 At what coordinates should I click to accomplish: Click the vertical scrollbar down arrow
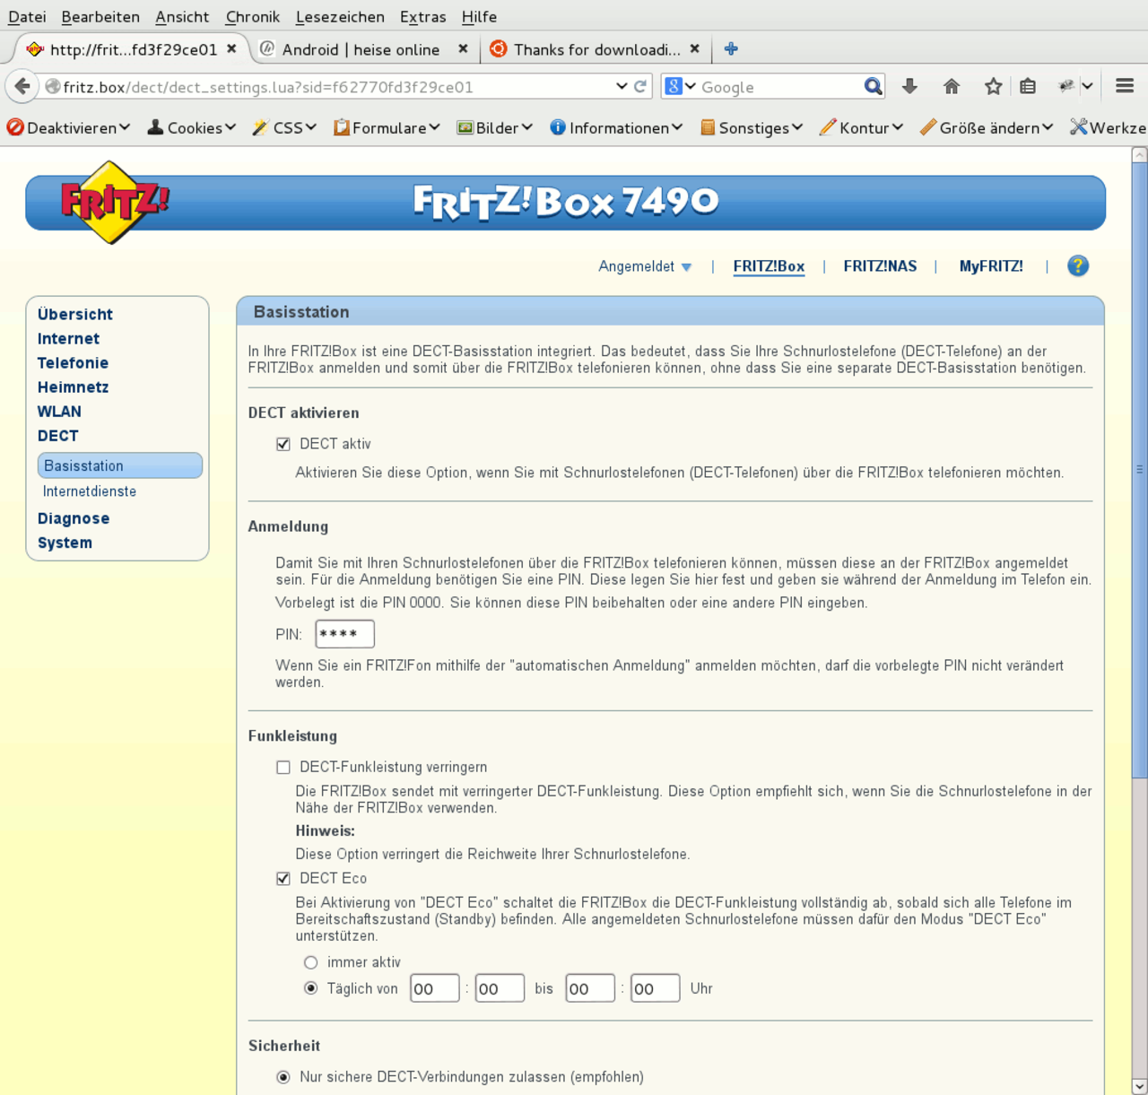(x=1139, y=1086)
